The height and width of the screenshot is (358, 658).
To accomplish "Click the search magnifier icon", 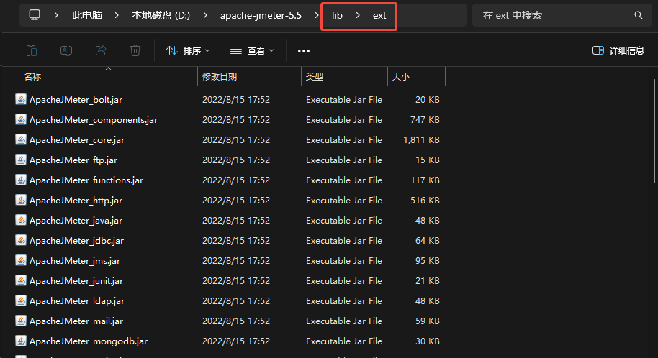I will point(639,16).
